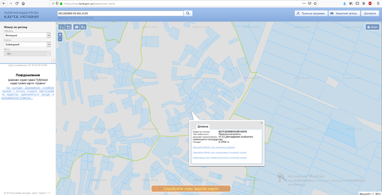This screenshot has width=382, height=195.
Task: Click Технічна підтримка button
Action: 311,13
